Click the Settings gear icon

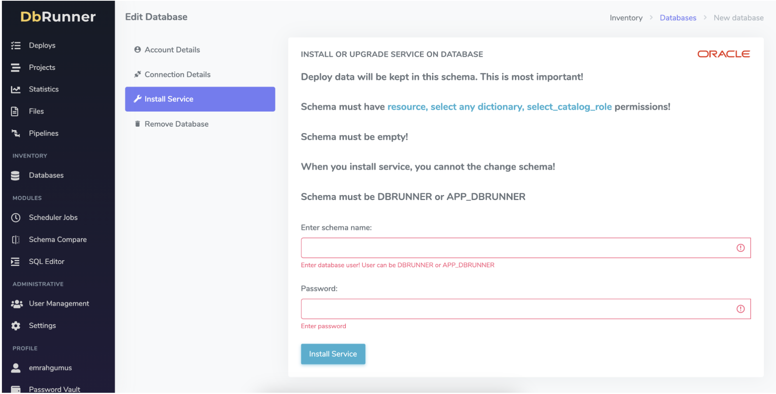click(15, 326)
